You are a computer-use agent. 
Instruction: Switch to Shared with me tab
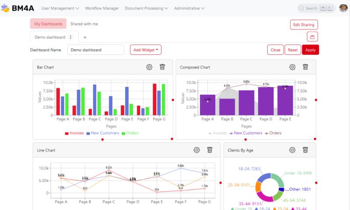click(x=84, y=24)
